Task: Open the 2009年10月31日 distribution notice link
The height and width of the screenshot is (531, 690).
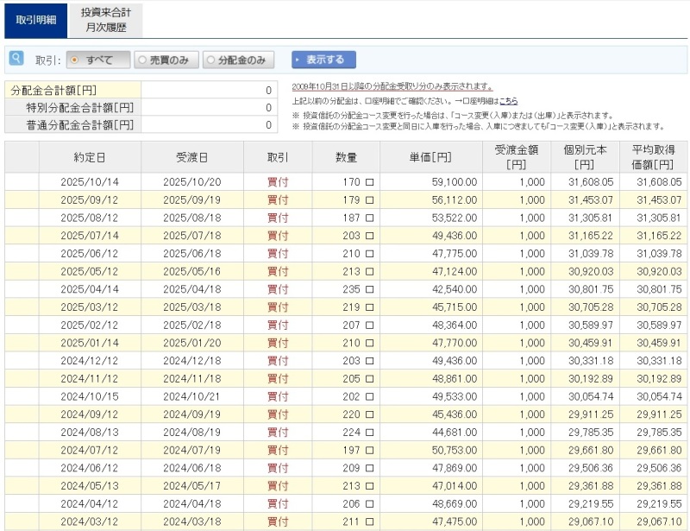Action: coord(392,86)
